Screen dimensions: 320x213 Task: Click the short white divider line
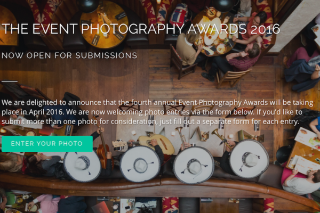10,81
